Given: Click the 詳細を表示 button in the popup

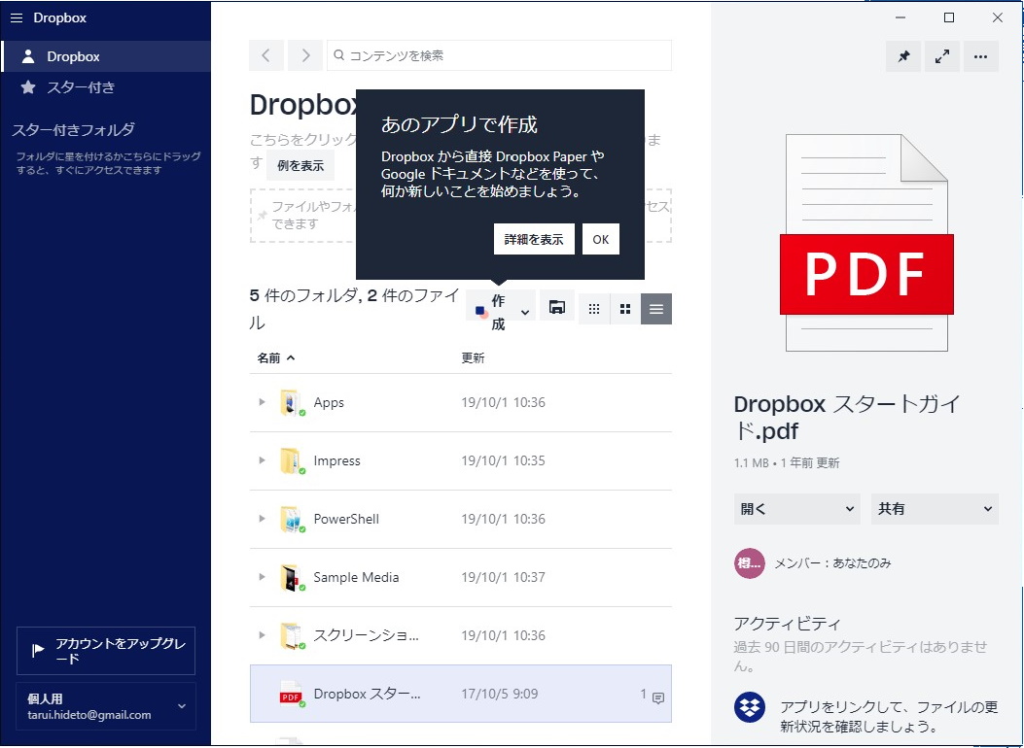Looking at the screenshot, I should (533, 238).
